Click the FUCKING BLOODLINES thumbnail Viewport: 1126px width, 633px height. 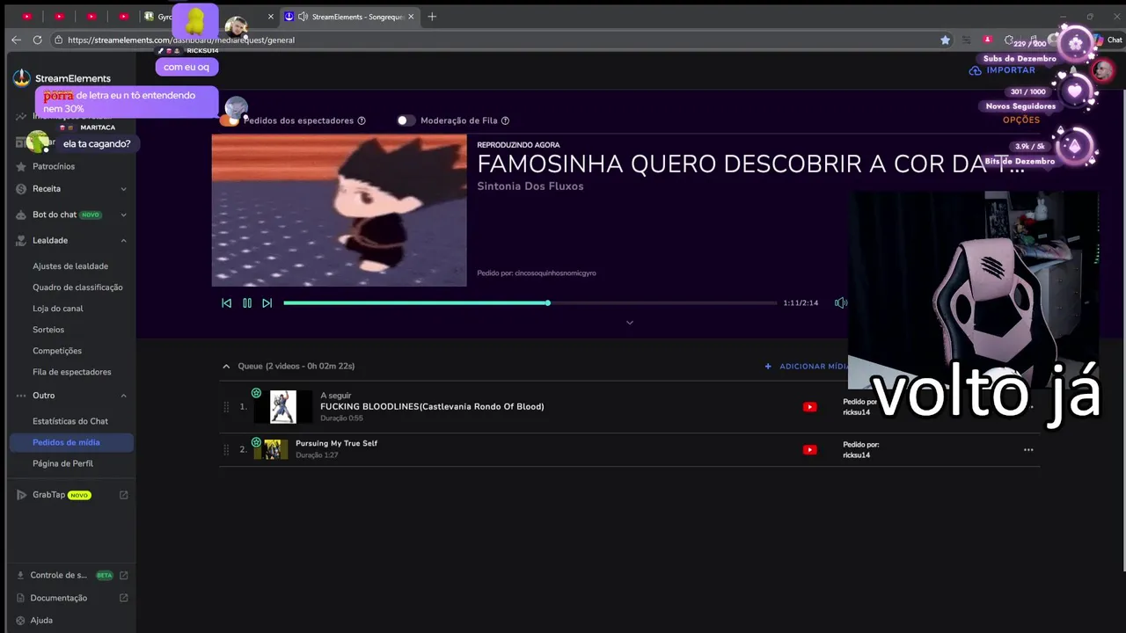coord(283,407)
